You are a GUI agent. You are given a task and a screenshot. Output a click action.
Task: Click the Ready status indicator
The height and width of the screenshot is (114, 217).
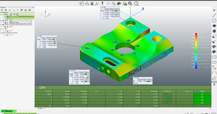tap(9, 111)
